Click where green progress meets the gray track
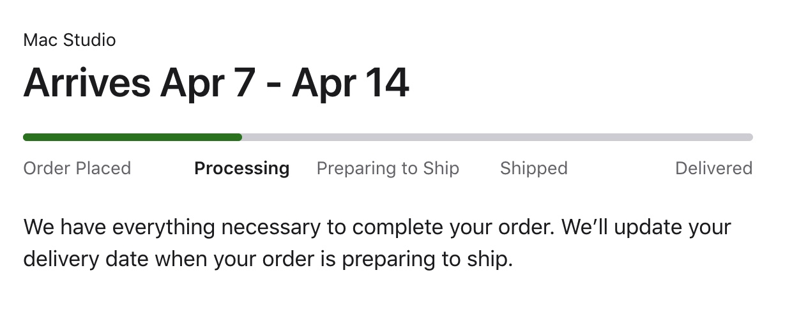This screenshot has height=314, width=792. pos(241,137)
